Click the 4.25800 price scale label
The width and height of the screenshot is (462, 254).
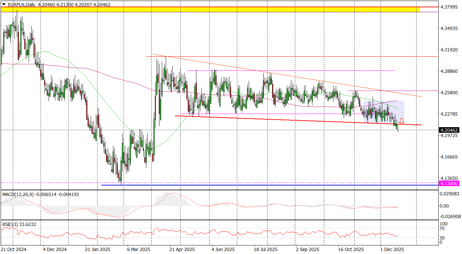[x=449, y=93]
